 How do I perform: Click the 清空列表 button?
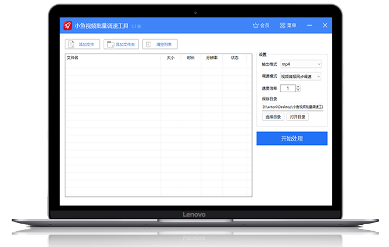tap(160, 44)
